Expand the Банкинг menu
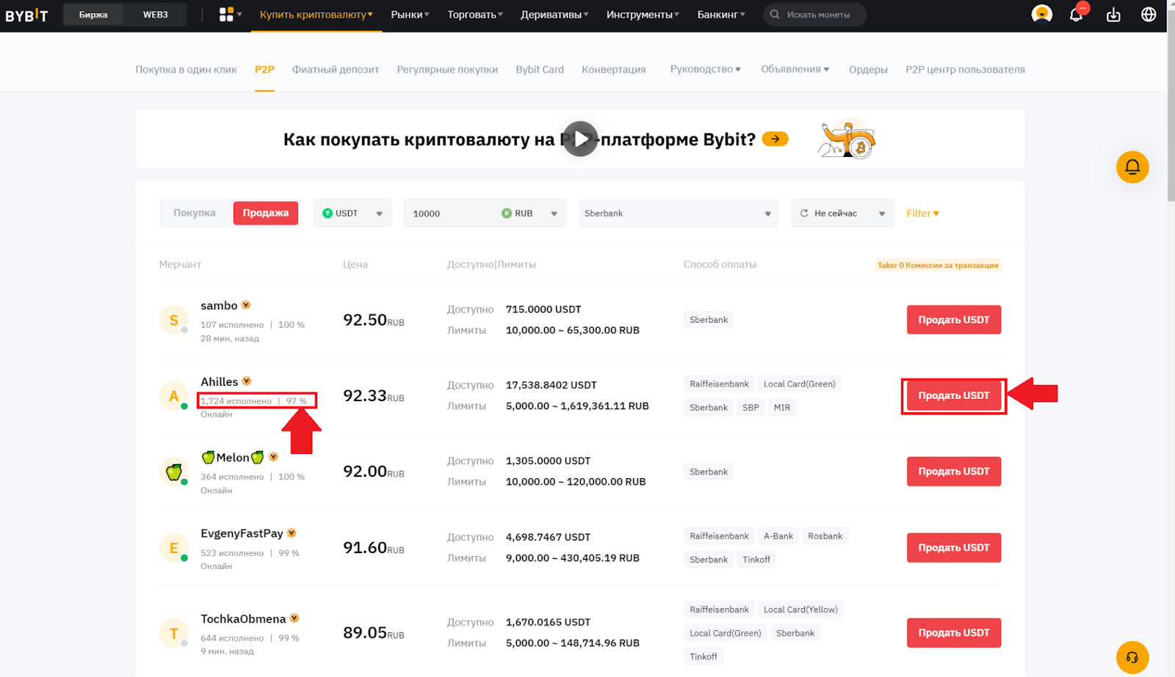The image size is (1175, 677). (x=721, y=15)
